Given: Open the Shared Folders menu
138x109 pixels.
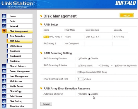Looking at the screenshot, I should coord(20,66).
